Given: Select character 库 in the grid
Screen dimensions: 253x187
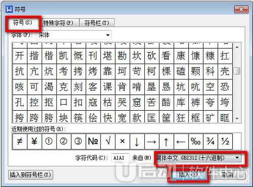Looking at the screenshot, I should [181, 102].
